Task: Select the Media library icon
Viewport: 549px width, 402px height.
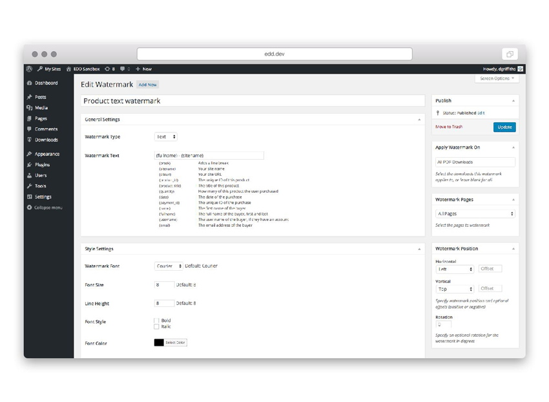Action: (30, 107)
